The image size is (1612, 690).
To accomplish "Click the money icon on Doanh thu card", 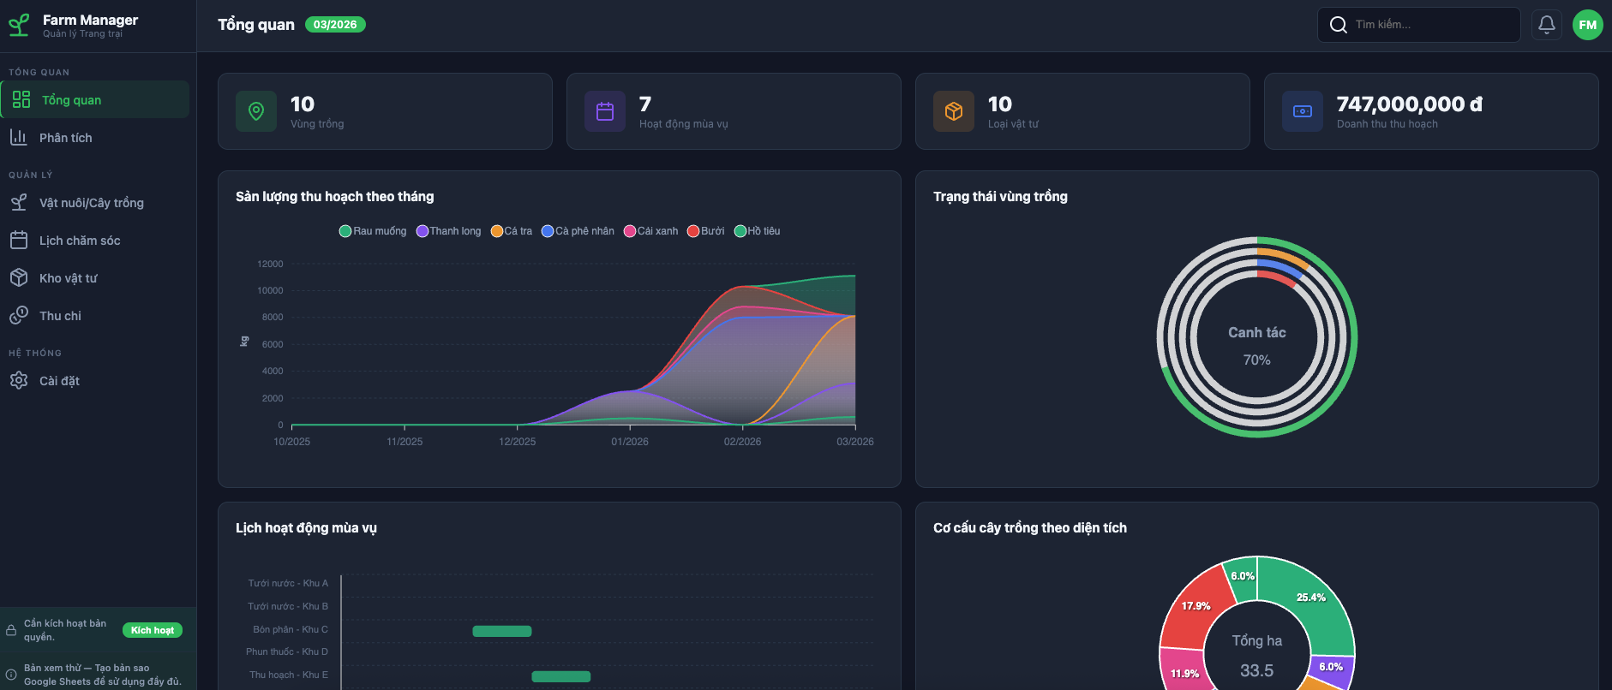I will tap(1303, 111).
